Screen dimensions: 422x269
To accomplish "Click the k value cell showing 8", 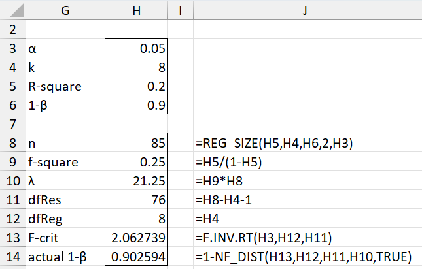I will 136,67.
